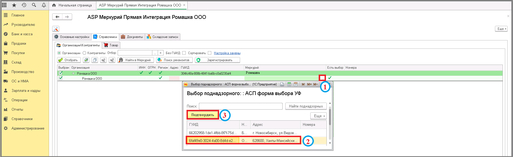Click the collapse tree toolbar icon
This screenshot has width=513, height=157.
pos(103,60)
